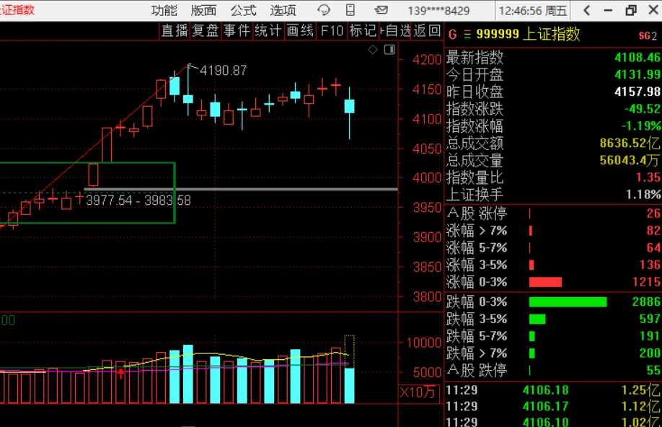The width and height of the screenshot is (662, 427).
Task: Open the customer service headset icon
Action: (x=323, y=9)
